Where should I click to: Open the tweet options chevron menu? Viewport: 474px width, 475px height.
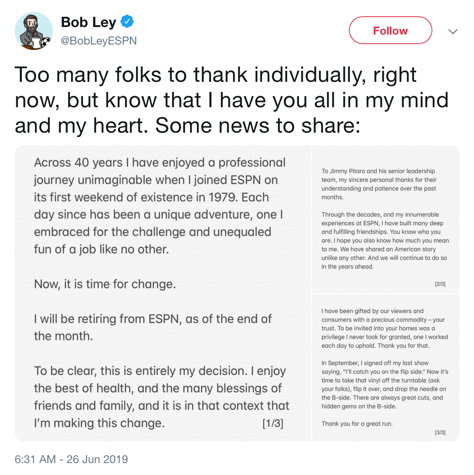tap(453, 31)
